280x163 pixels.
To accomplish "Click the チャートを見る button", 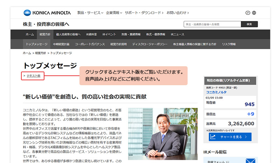I will (x=231, y=137).
